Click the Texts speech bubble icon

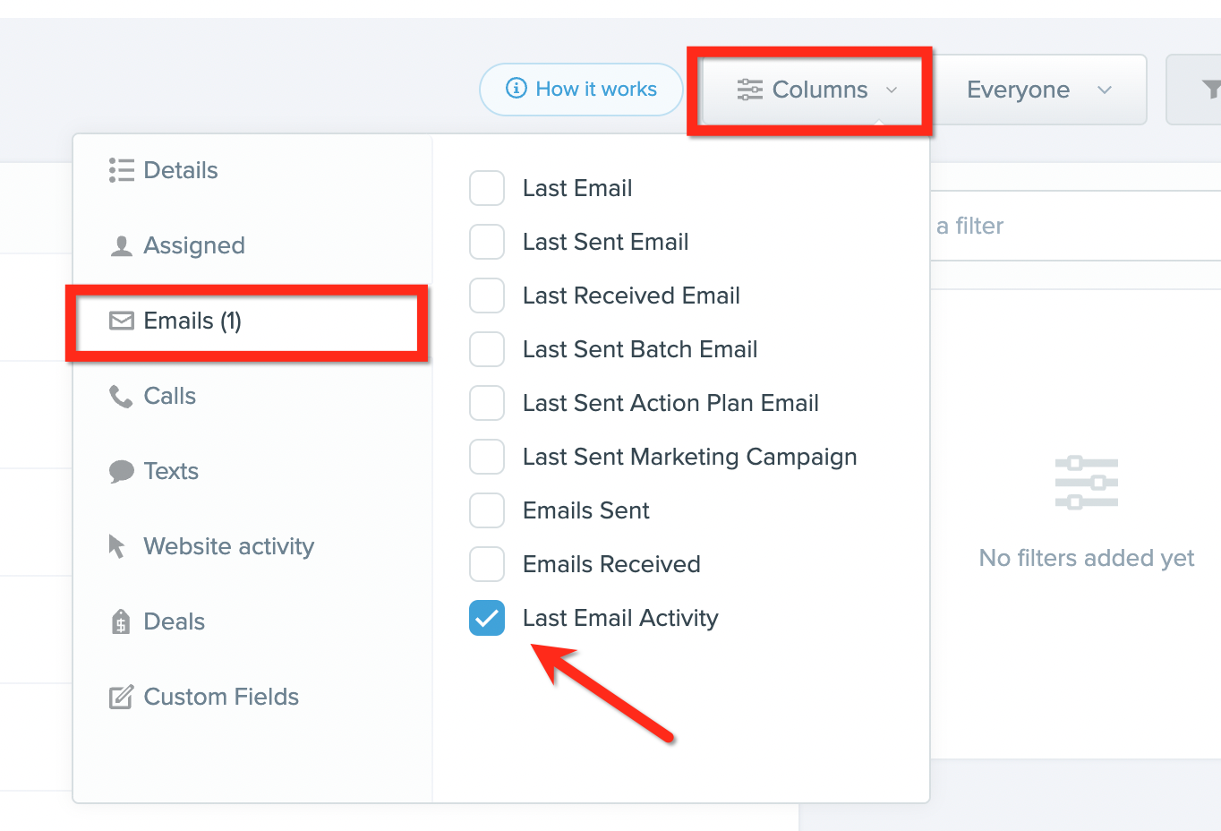[x=120, y=471]
